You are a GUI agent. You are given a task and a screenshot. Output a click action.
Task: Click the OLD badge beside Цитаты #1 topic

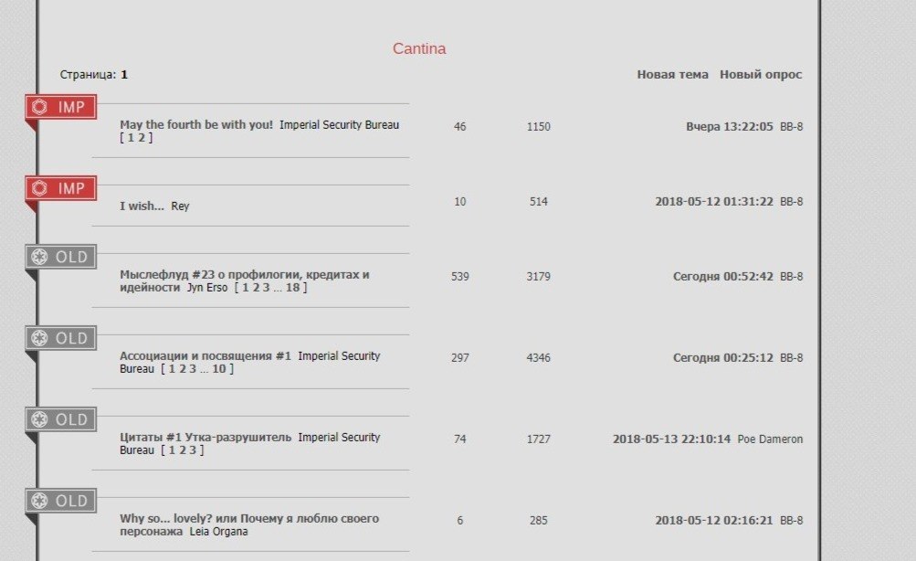(x=61, y=419)
